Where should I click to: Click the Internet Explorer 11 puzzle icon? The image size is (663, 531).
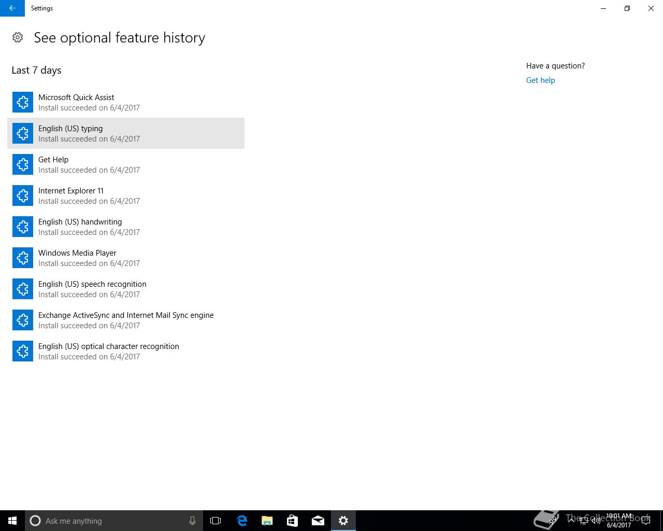click(x=23, y=195)
